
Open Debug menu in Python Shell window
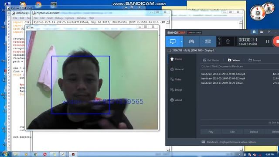click(x=59, y=18)
